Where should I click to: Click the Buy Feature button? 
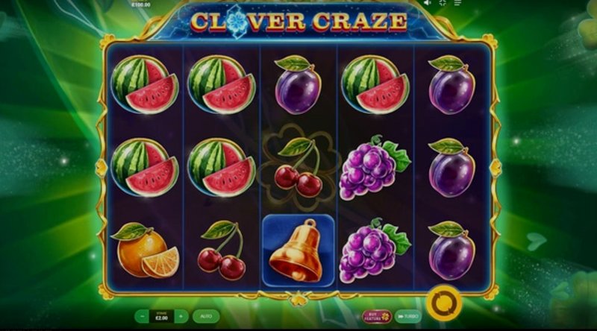coord(377,317)
